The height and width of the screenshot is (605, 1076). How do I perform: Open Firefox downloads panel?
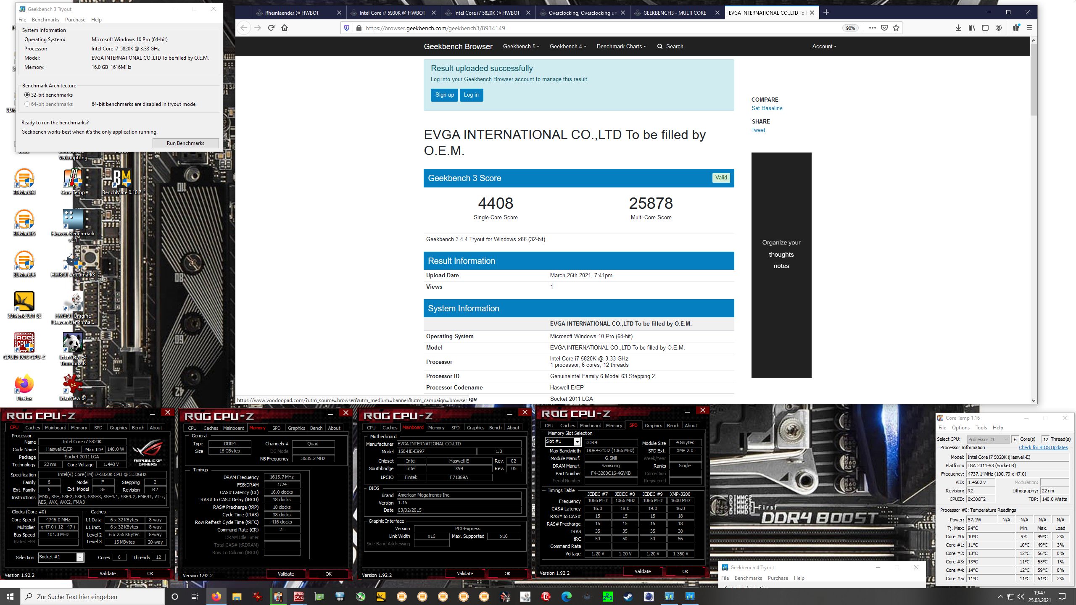tap(958, 28)
